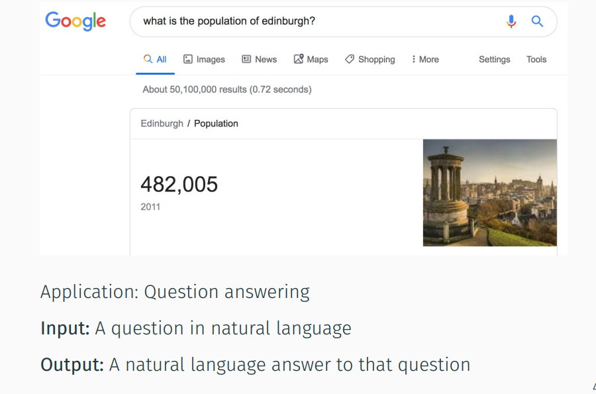
Task: Click the Maps tab pin icon
Action: tap(299, 59)
